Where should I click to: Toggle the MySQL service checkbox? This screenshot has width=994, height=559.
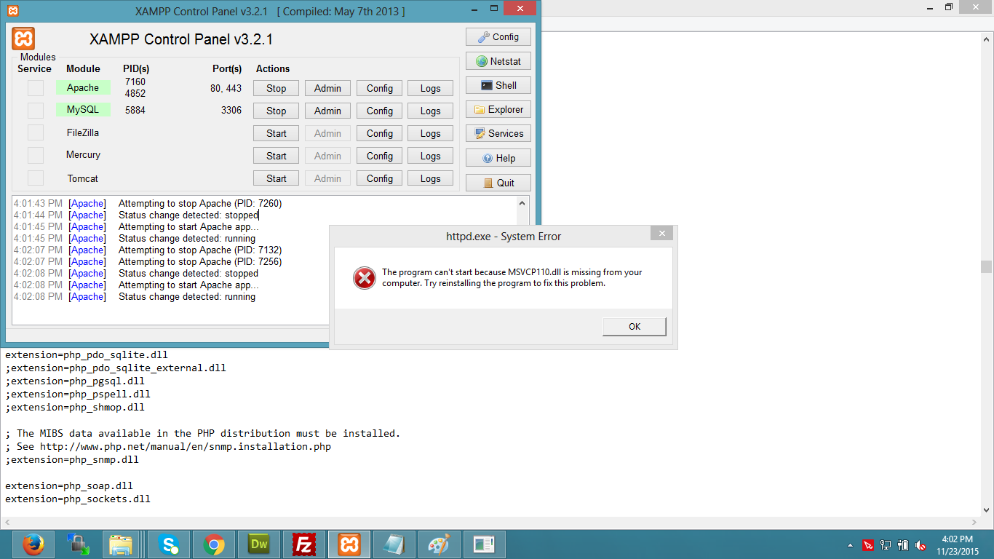[36, 111]
